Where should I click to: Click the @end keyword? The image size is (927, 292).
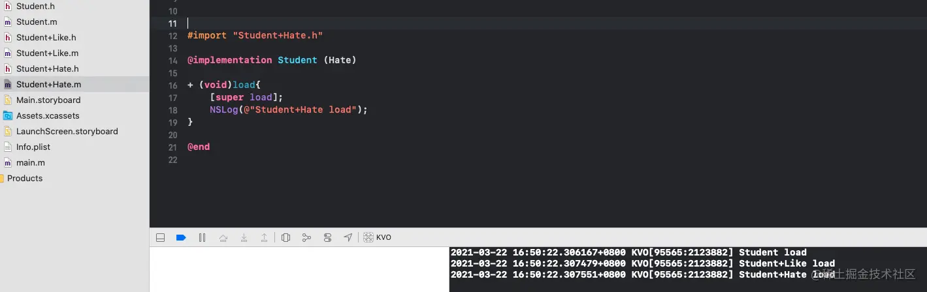pos(199,147)
